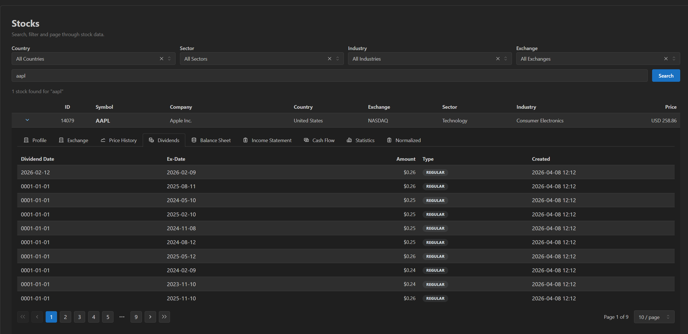Select the Dividends tab
The image size is (688, 334).
click(164, 140)
